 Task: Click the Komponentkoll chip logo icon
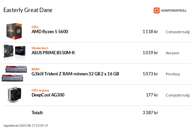tap(157, 10)
